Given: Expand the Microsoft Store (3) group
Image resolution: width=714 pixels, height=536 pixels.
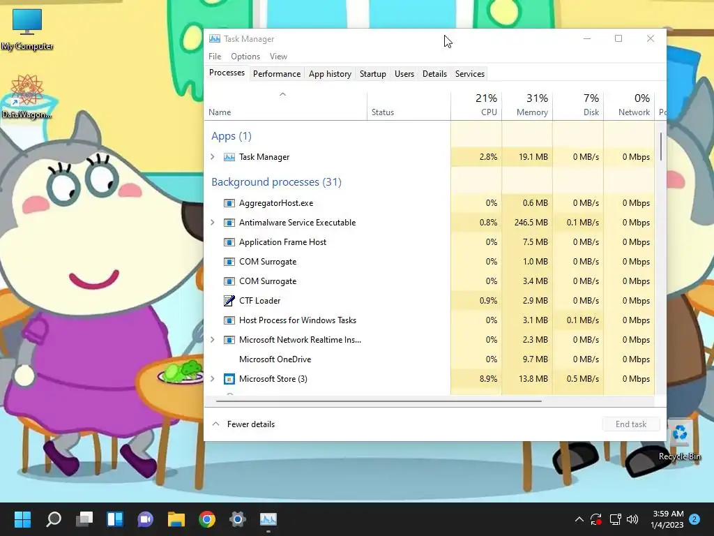Looking at the screenshot, I should click(213, 379).
